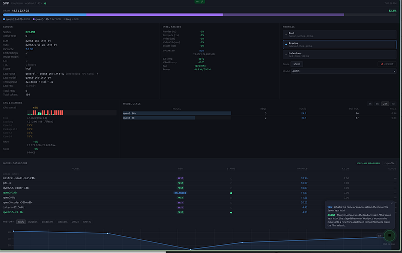Expand the last route details arrow
Viewport: 402px width, 253px height.
(97, 74)
